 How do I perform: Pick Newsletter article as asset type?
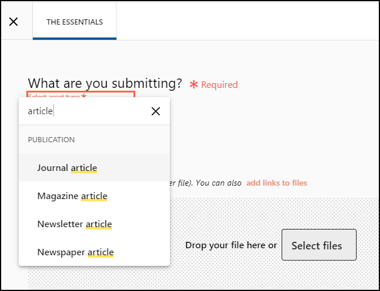[74, 224]
